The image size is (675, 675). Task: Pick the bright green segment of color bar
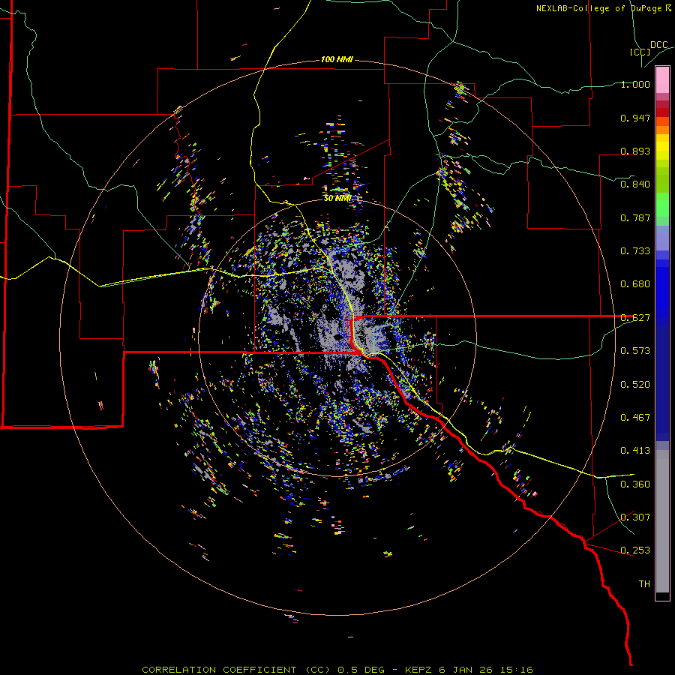pyautogui.click(x=662, y=205)
